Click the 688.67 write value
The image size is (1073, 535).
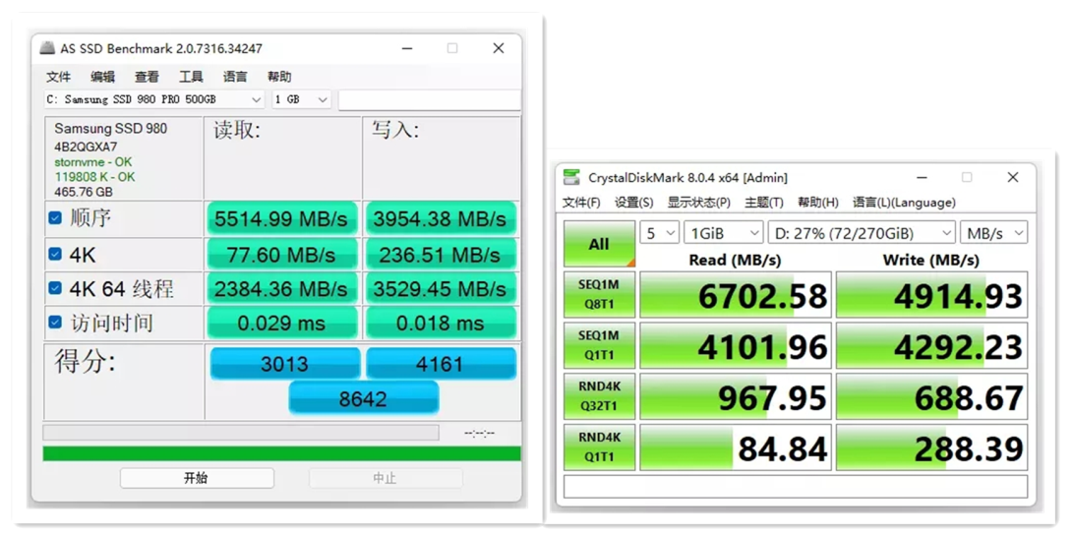932,396
